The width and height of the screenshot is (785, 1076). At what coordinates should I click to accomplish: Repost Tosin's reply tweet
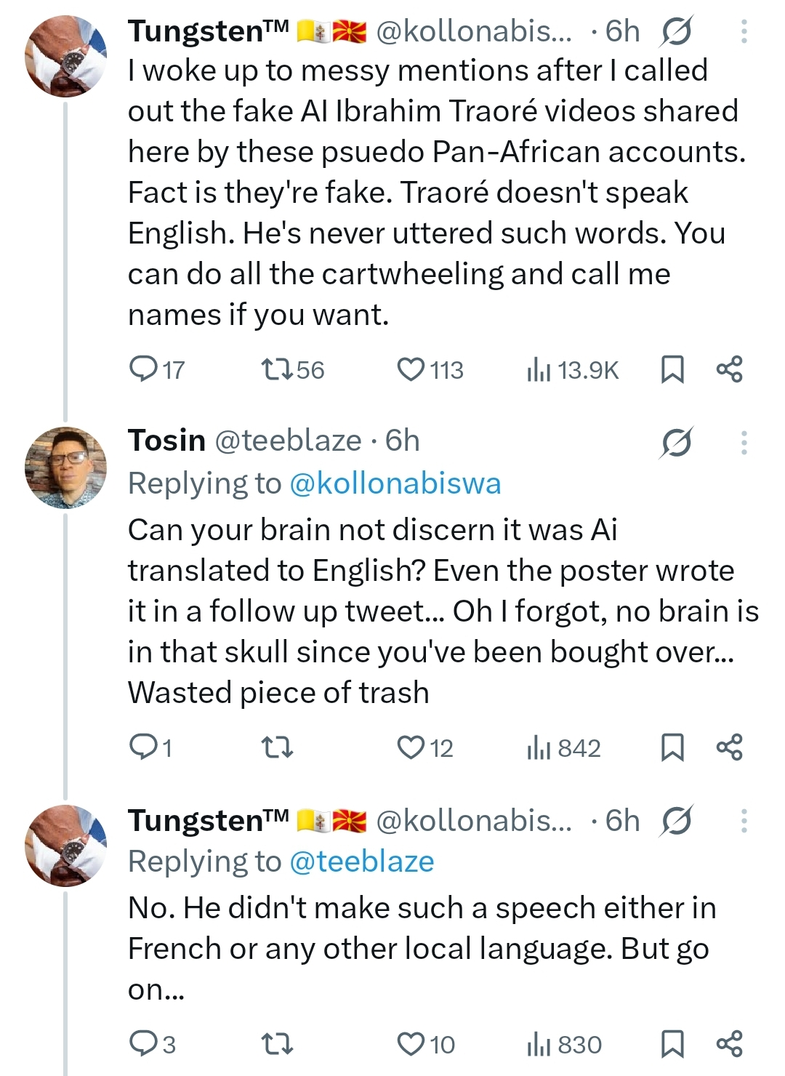tap(277, 747)
